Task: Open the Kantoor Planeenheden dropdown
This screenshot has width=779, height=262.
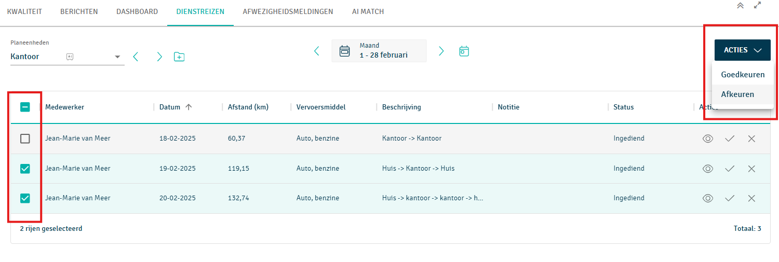Action: [x=117, y=57]
